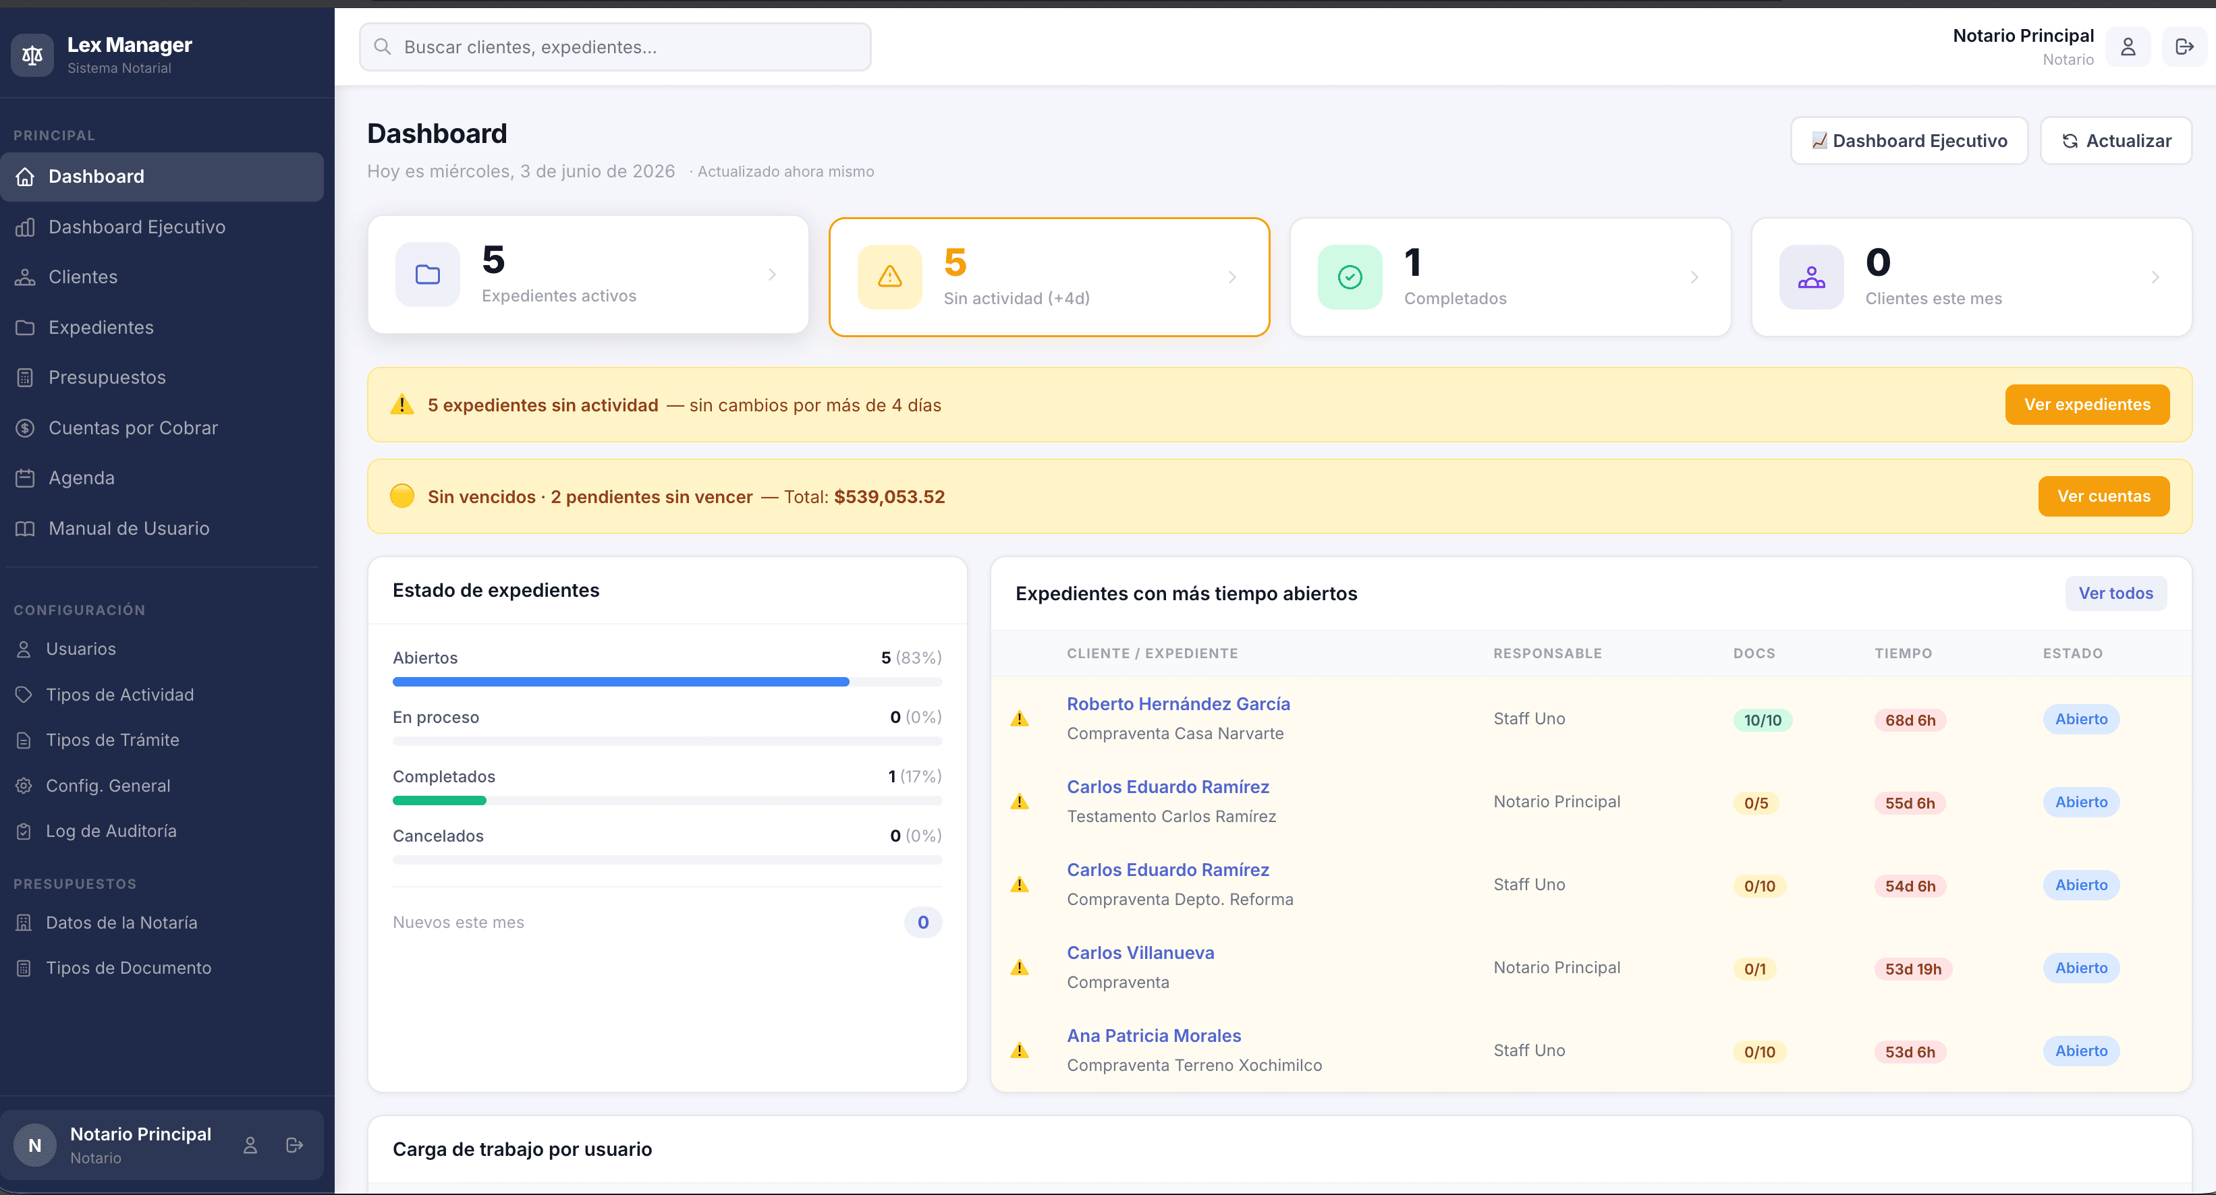The height and width of the screenshot is (1195, 2216).
Task: Click the Nuevos este mes count badge
Action: click(922, 923)
